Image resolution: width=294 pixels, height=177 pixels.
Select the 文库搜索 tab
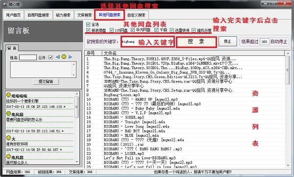coord(85,15)
